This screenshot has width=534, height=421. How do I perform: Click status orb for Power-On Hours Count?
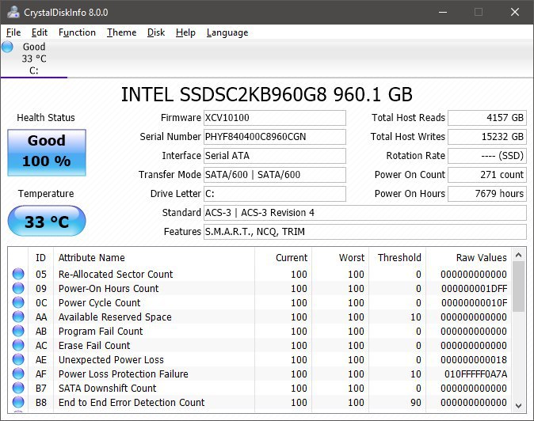pos(18,288)
